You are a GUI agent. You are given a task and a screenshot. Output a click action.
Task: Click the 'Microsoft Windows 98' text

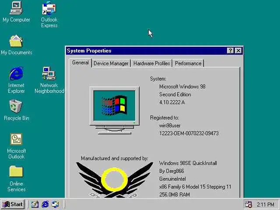tap(182, 87)
